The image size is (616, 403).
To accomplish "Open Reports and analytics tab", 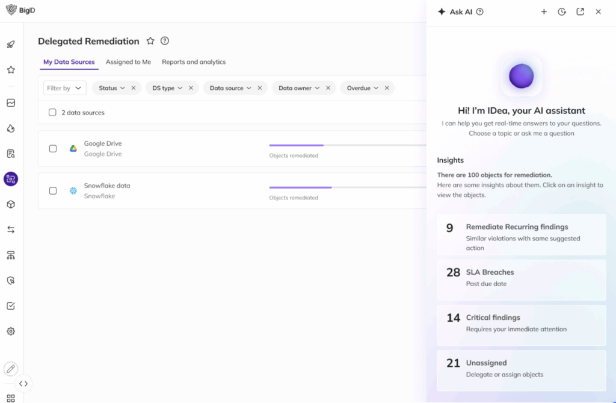I will point(194,62).
